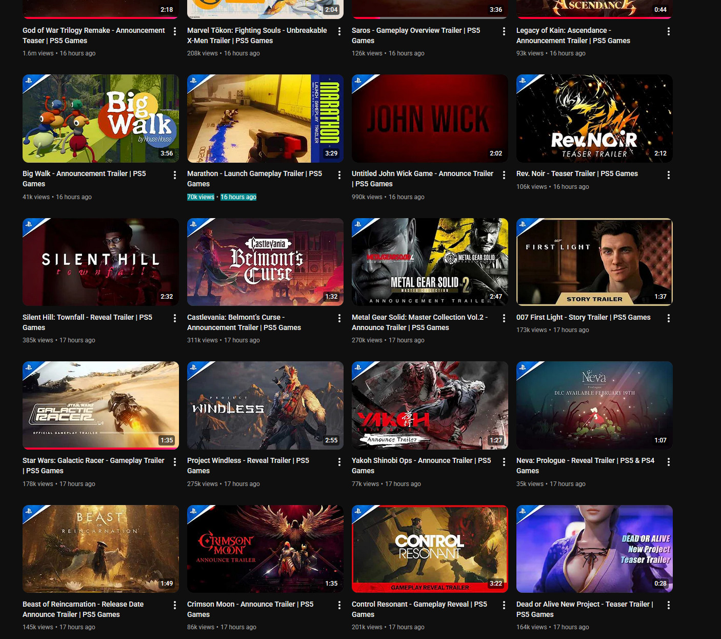Open the Control Resonant Gameplay Reveal title

(419, 609)
